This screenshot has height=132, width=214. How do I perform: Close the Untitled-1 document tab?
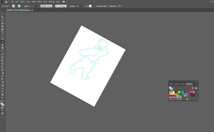[32, 10]
